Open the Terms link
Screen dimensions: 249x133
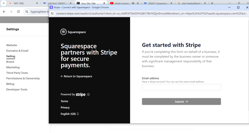(64, 101)
